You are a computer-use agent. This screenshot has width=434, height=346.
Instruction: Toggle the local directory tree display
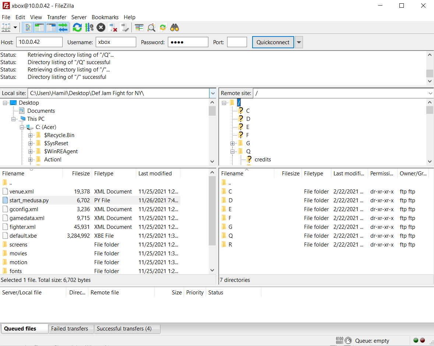(40, 27)
